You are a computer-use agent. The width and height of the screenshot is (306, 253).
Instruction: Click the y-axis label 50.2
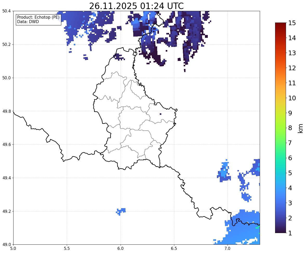(6, 44)
